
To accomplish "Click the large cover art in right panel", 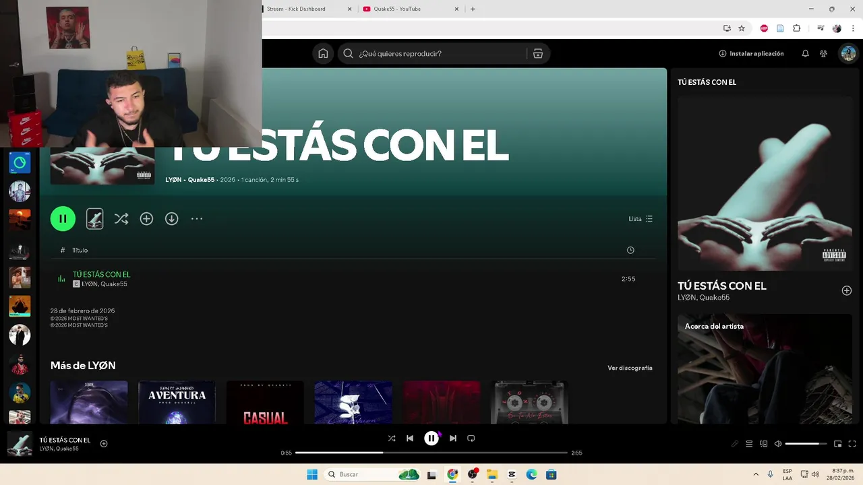I will [x=765, y=183].
